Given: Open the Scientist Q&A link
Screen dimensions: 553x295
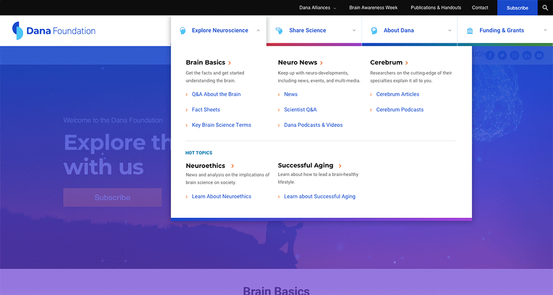Looking at the screenshot, I should click(x=300, y=110).
